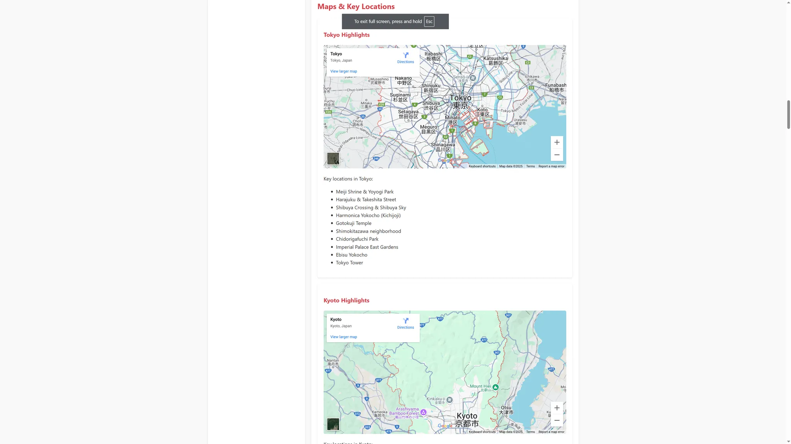Viewport: 791px width, 444px height.
Task: Open Terms link on Tokyo map
Action: pos(530,166)
